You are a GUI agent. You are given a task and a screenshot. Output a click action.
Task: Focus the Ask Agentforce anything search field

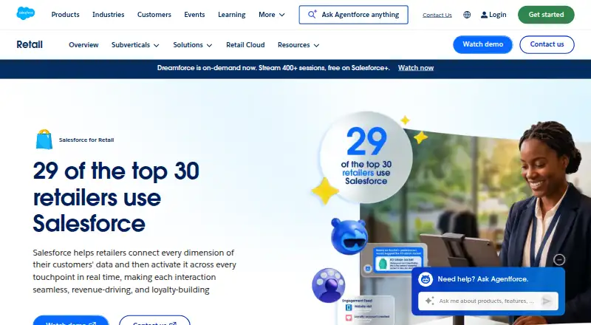pos(354,15)
